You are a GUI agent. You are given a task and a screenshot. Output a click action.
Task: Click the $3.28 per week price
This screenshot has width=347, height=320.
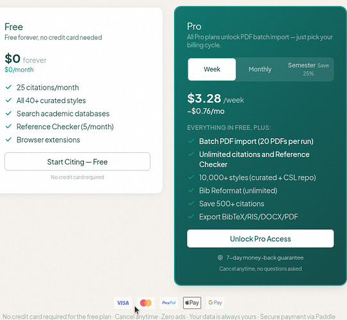coord(216,99)
